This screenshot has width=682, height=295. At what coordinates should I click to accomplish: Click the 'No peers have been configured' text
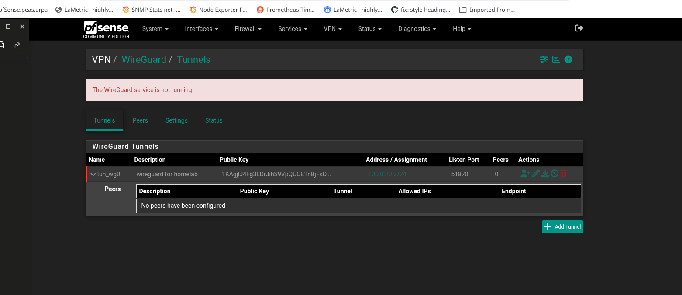tap(183, 206)
